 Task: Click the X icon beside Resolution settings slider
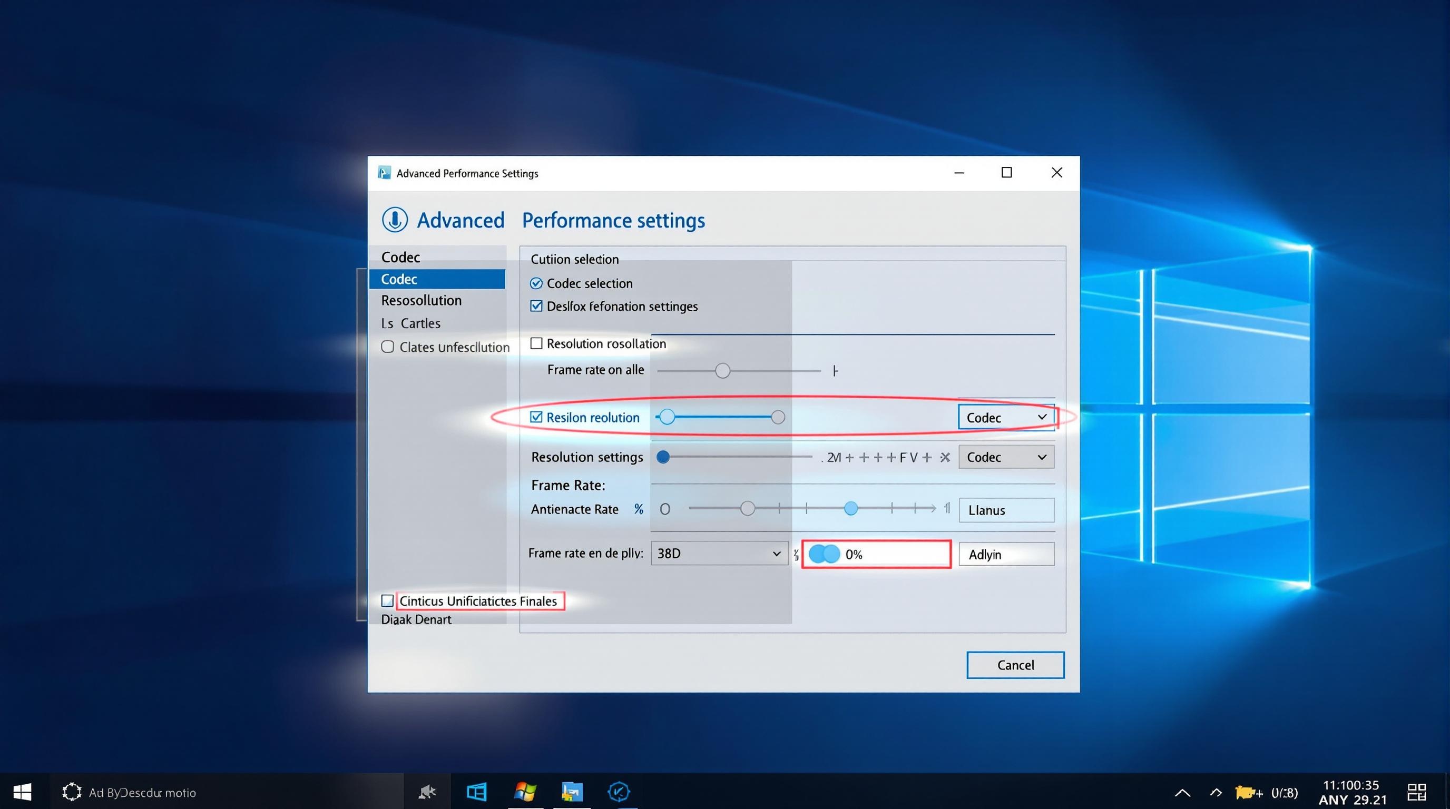click(945, 457)
